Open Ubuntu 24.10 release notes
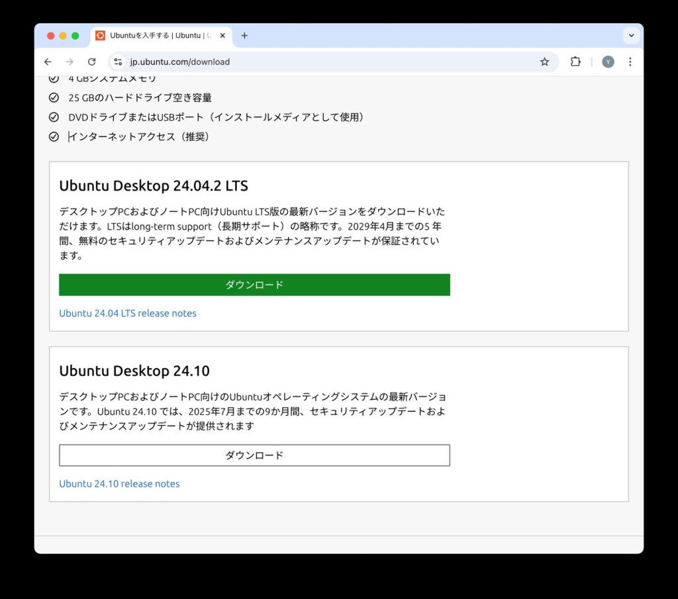Screen dimensions: 678x599 click(119, 484)
